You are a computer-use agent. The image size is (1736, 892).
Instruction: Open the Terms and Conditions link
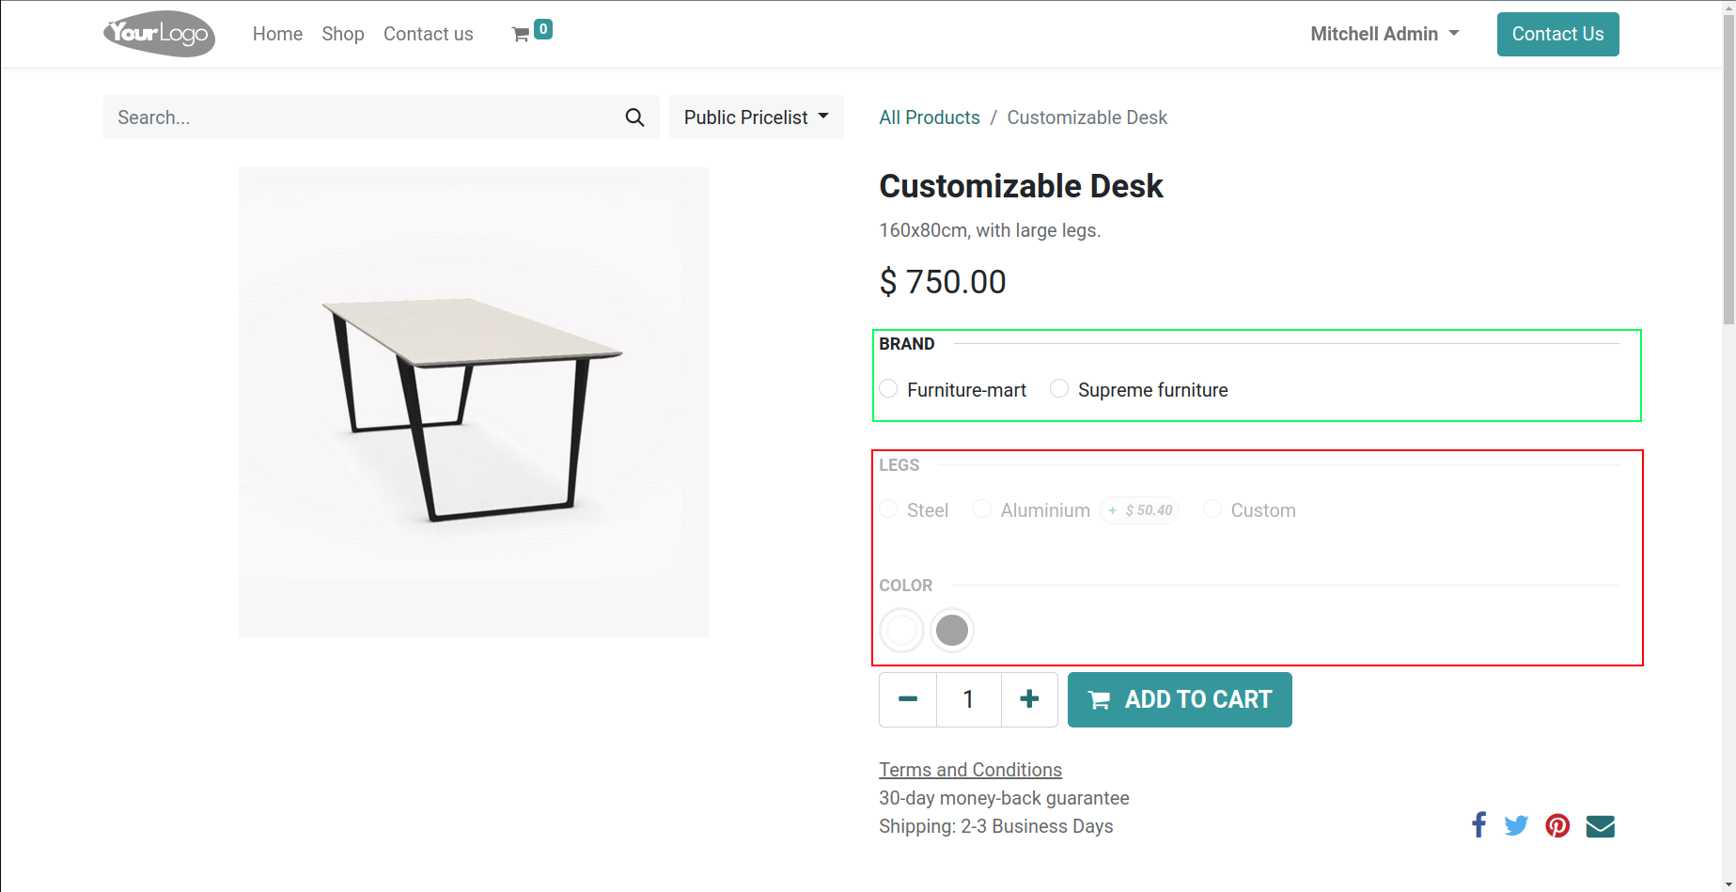(970, 770)
